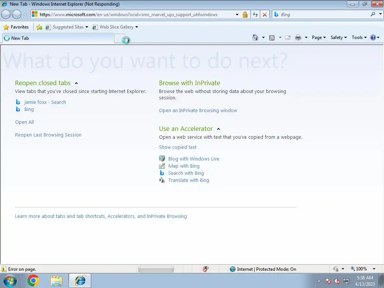Screen dimensions: 384x288
Task: Click the search magnifier button
Action: coord(373,14)
